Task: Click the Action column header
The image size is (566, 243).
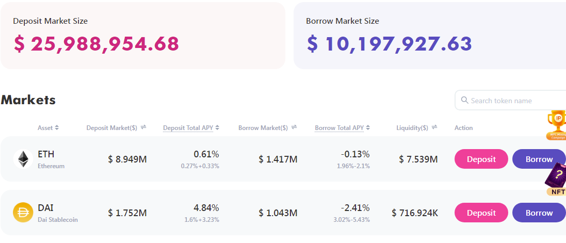Action: (463, 128)
